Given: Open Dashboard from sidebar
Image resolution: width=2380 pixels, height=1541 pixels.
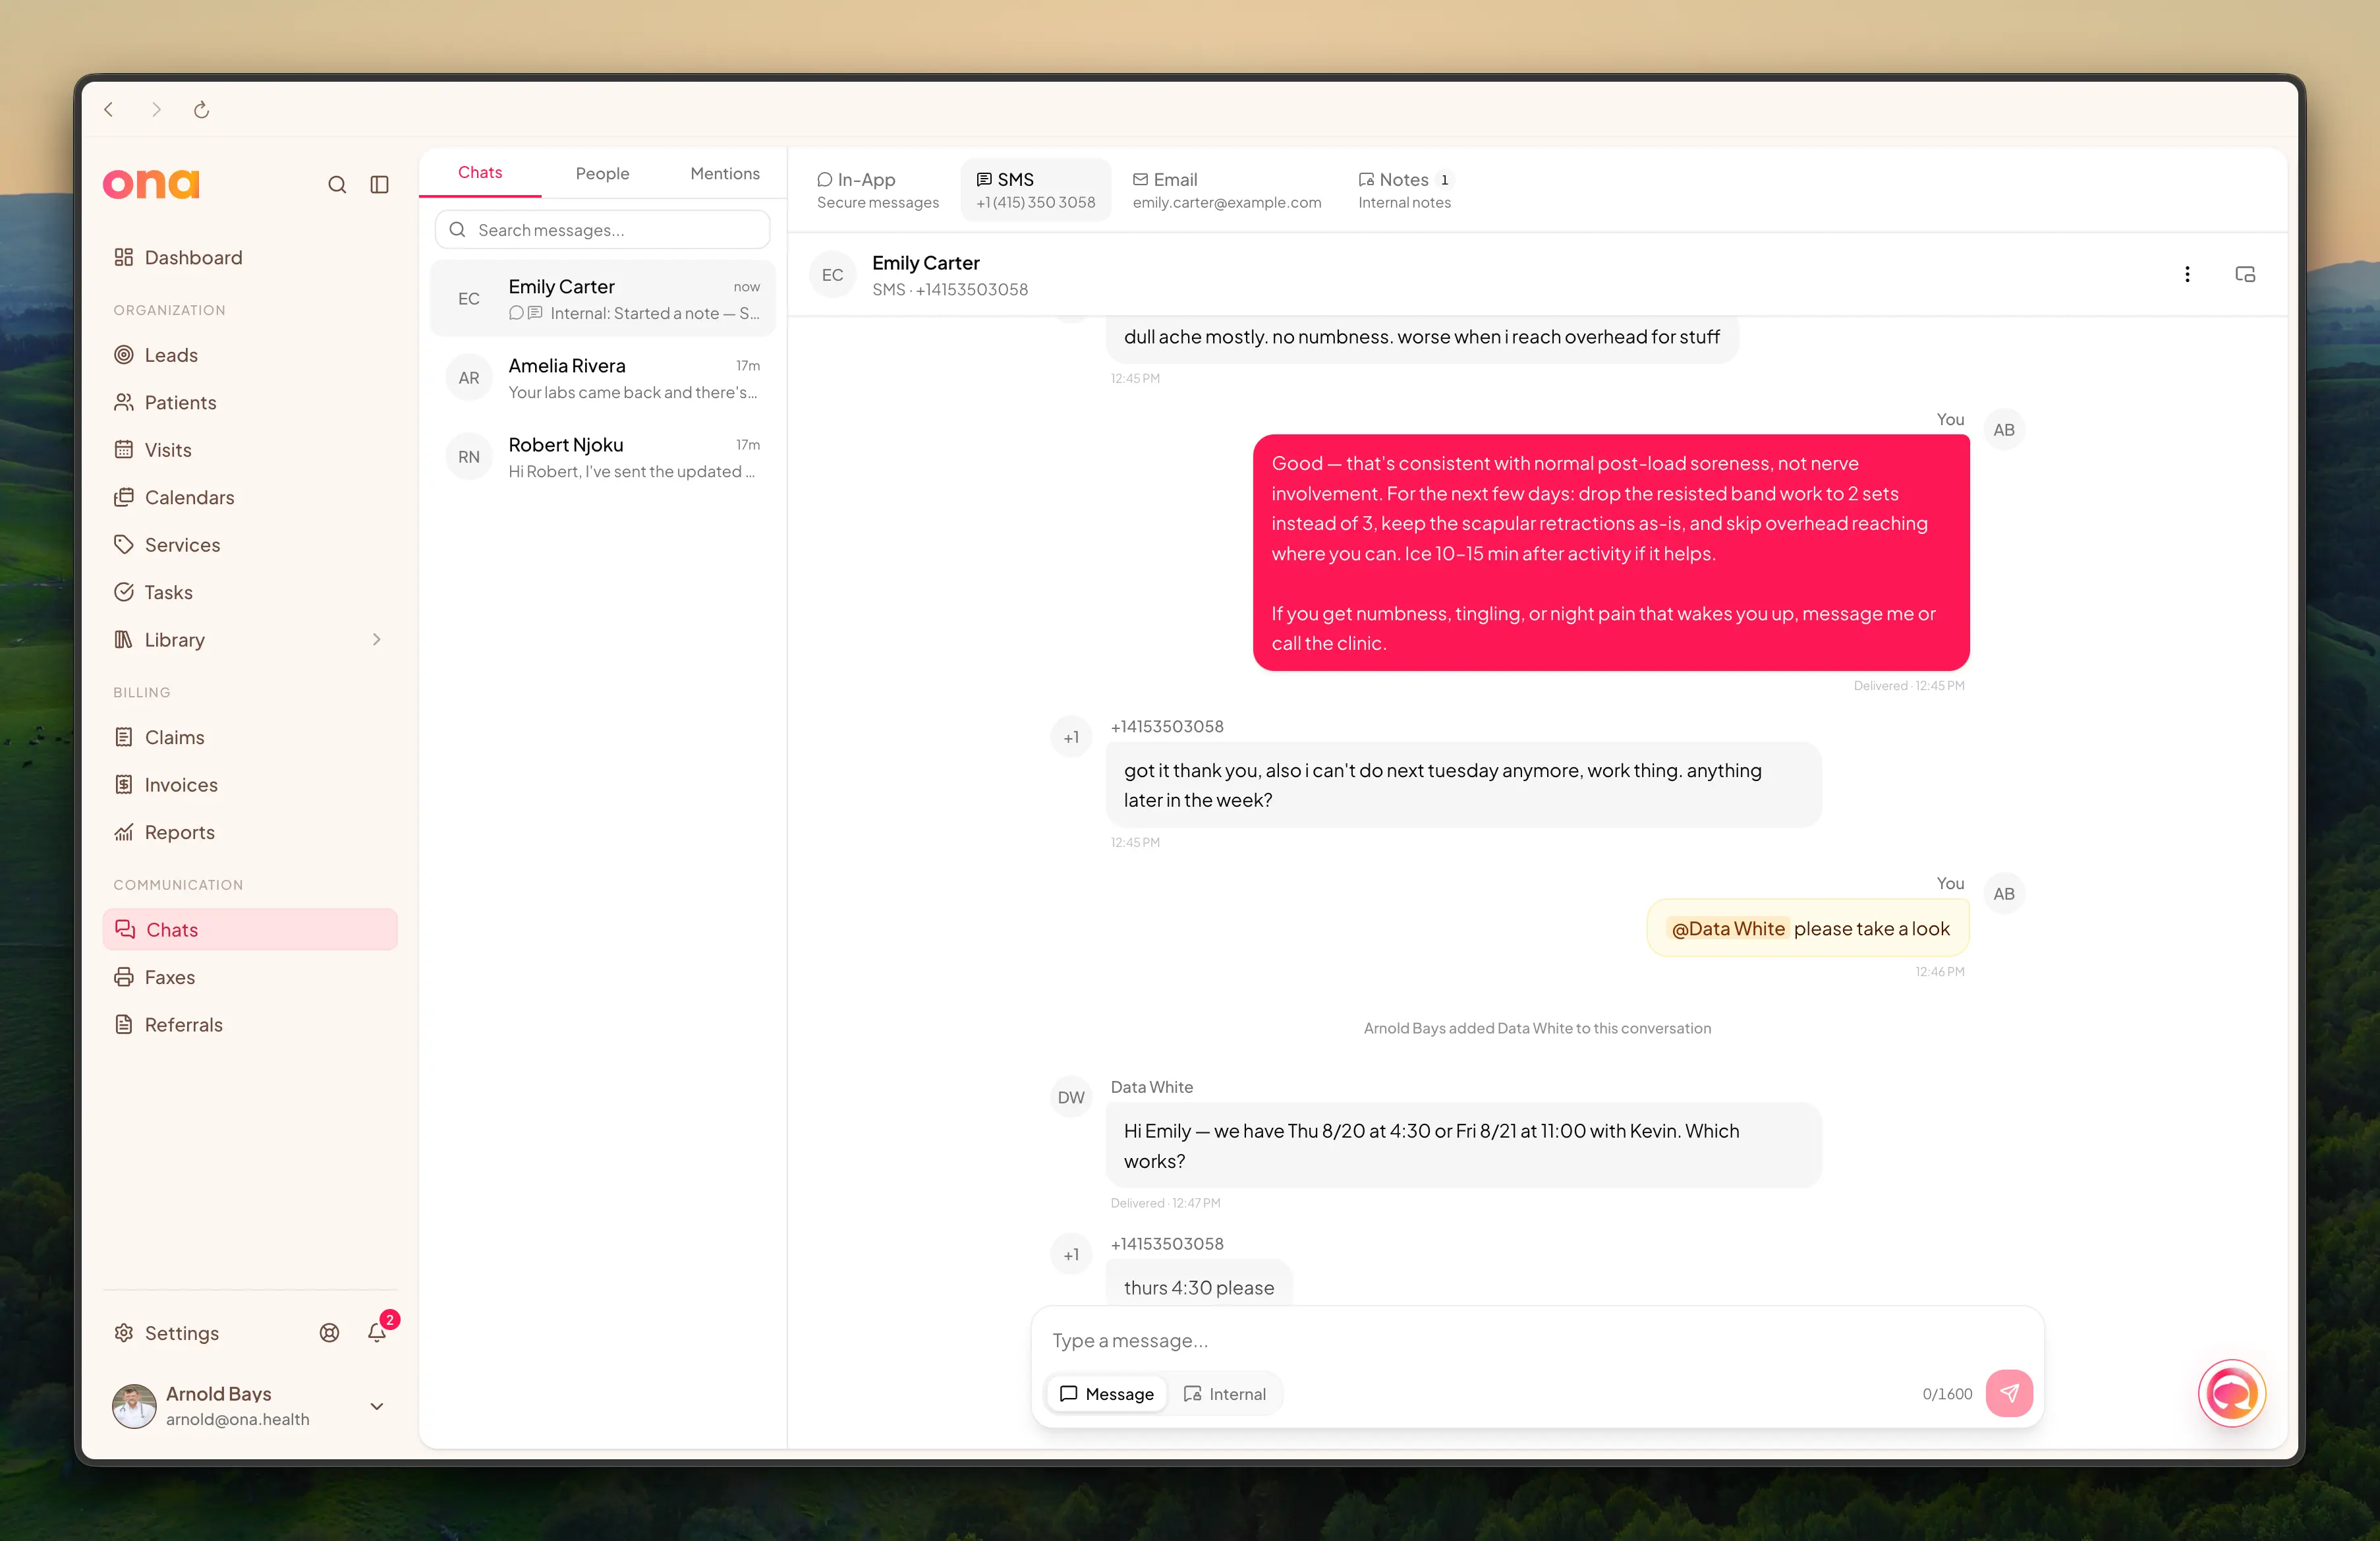Looking at the screenshot, I should (x=250, y=258).
